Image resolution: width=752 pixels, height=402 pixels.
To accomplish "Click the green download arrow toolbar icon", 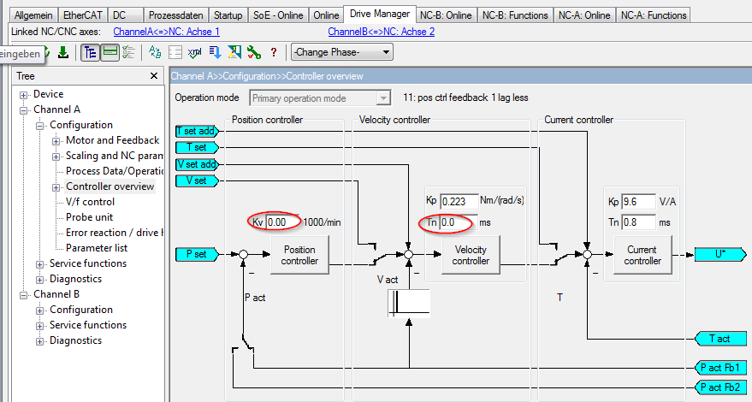I will point(62,52).
